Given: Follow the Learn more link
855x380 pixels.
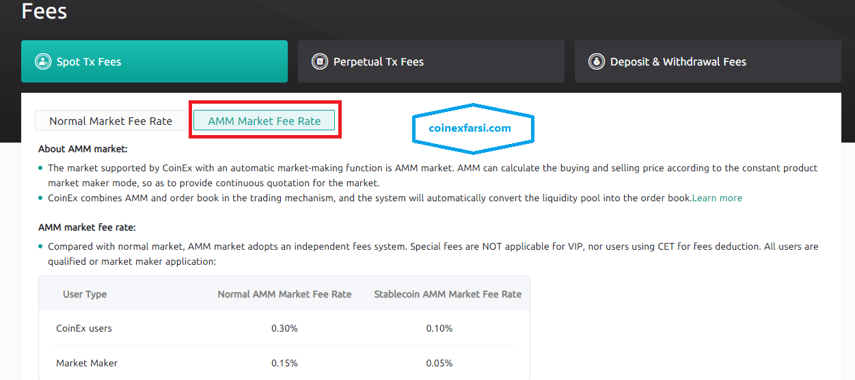Looking at the screenshot, I should click(x=717, y=198).
